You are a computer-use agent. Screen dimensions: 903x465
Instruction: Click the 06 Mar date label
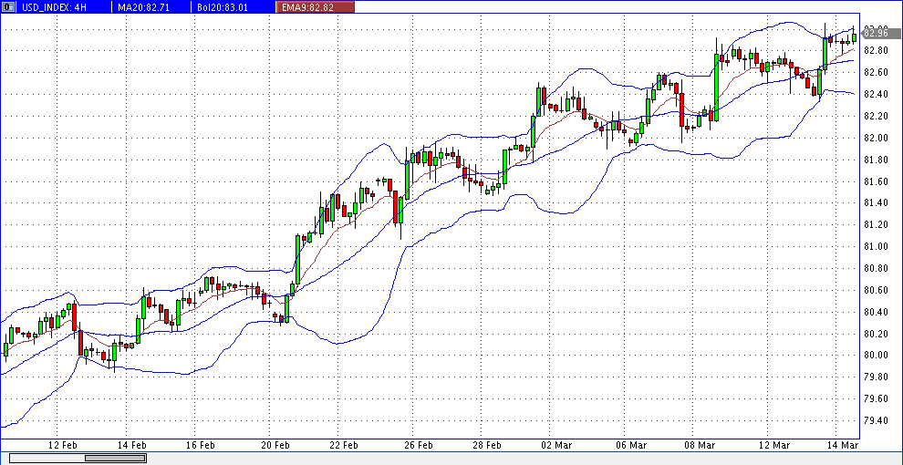coord(630,446)
